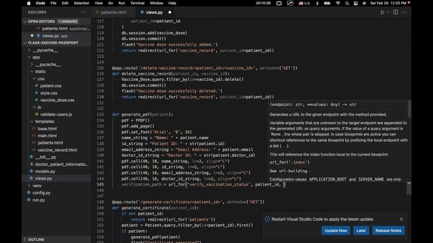
Task: Open models.py file
Action: tap(45, 171)
